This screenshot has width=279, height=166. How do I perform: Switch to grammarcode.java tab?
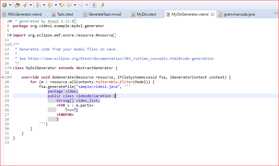click(x=239, y=14)
